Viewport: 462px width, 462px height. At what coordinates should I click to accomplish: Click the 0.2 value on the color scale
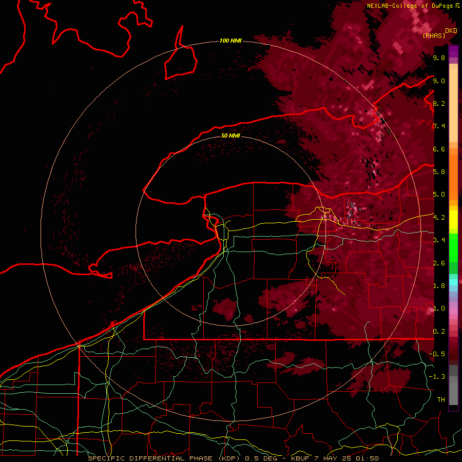pyautogui.click(x=439, y=332)
